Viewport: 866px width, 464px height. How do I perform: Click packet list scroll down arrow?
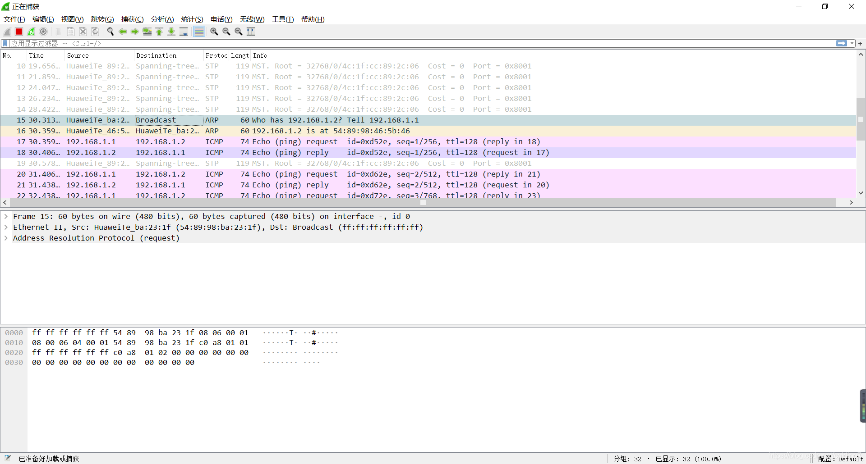coord(861,193)
